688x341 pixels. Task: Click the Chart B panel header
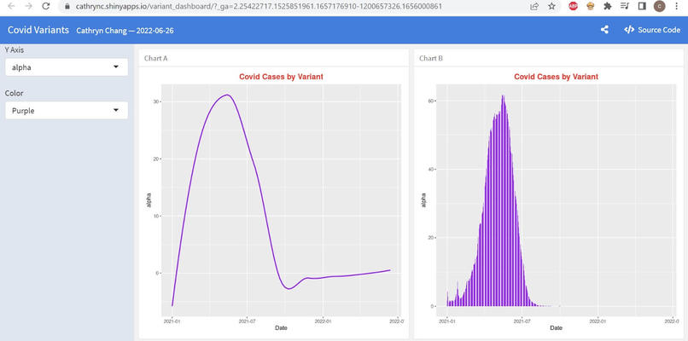tap(548, 58)
